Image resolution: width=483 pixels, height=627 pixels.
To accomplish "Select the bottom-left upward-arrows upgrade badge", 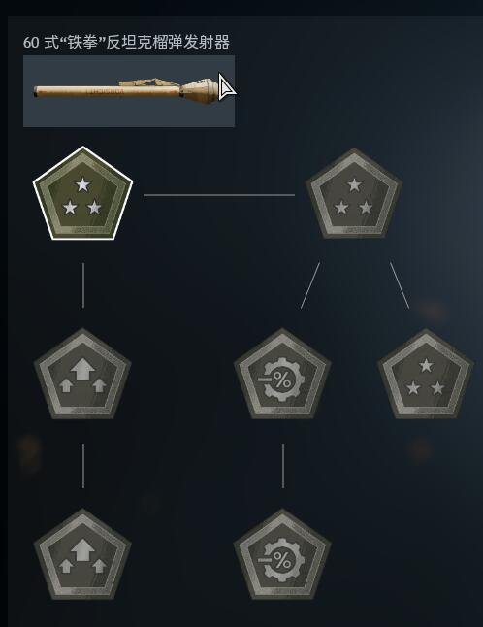I will [82, 555].
